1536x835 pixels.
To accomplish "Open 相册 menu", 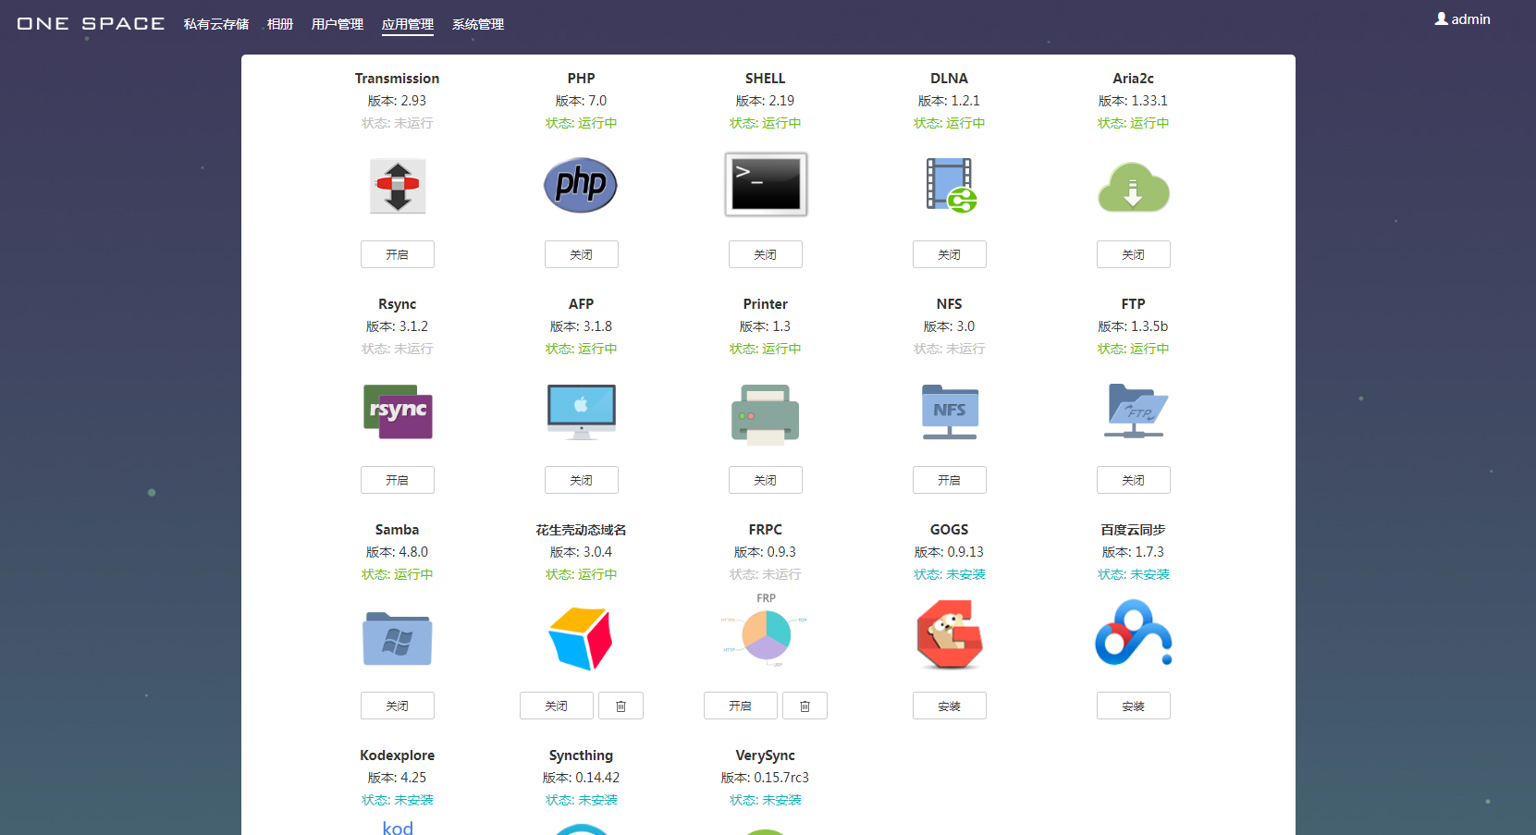I will tap(280, 24).
